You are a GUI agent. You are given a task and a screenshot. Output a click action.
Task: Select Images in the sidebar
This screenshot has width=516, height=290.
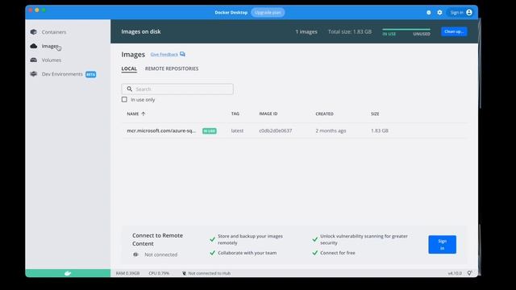click(x=50, y=46)
